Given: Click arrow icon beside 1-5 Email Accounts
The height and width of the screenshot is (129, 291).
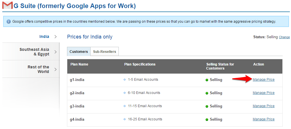Looking at the screenshot, I should coord(125,80).
